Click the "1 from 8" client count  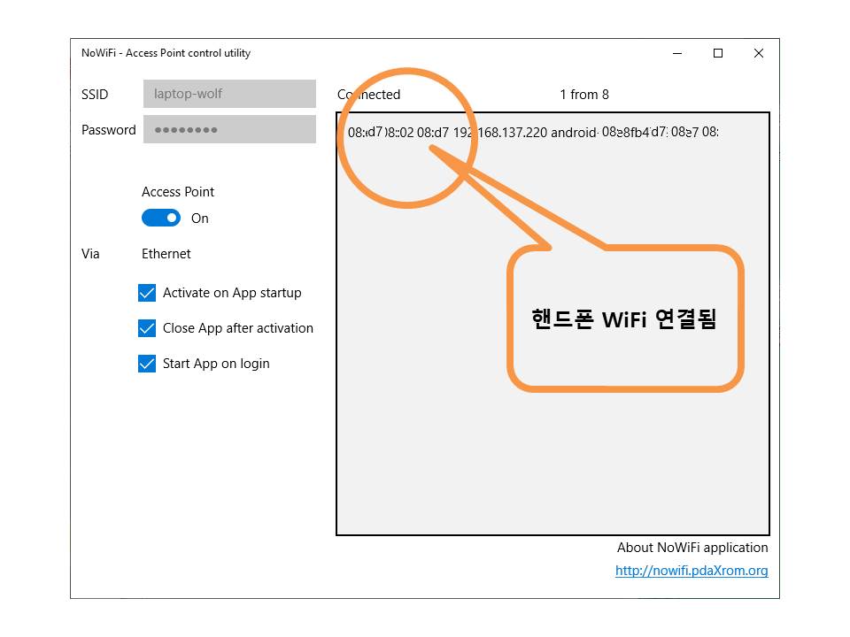(583, 95)
